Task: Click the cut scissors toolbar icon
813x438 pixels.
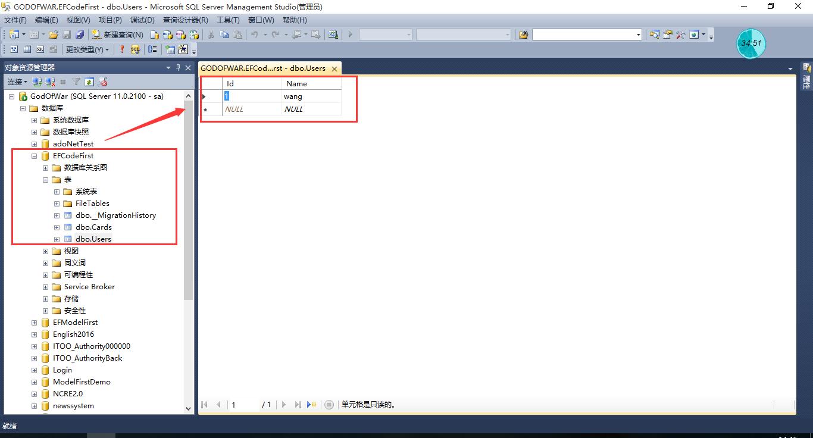Action: [x=211, y=35]
